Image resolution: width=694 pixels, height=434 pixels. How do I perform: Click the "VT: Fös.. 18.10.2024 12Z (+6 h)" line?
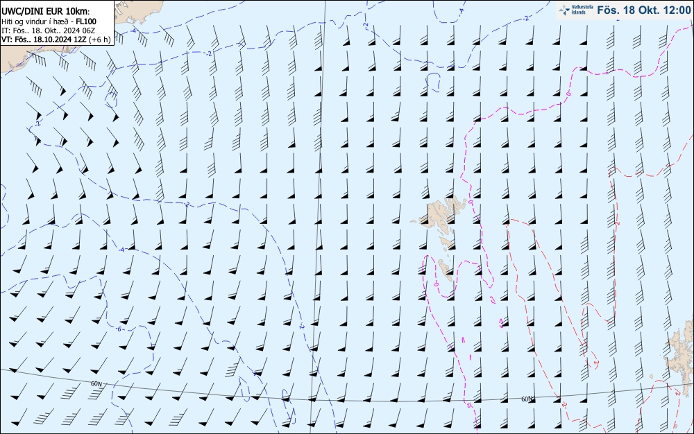(x=56, y=39)
